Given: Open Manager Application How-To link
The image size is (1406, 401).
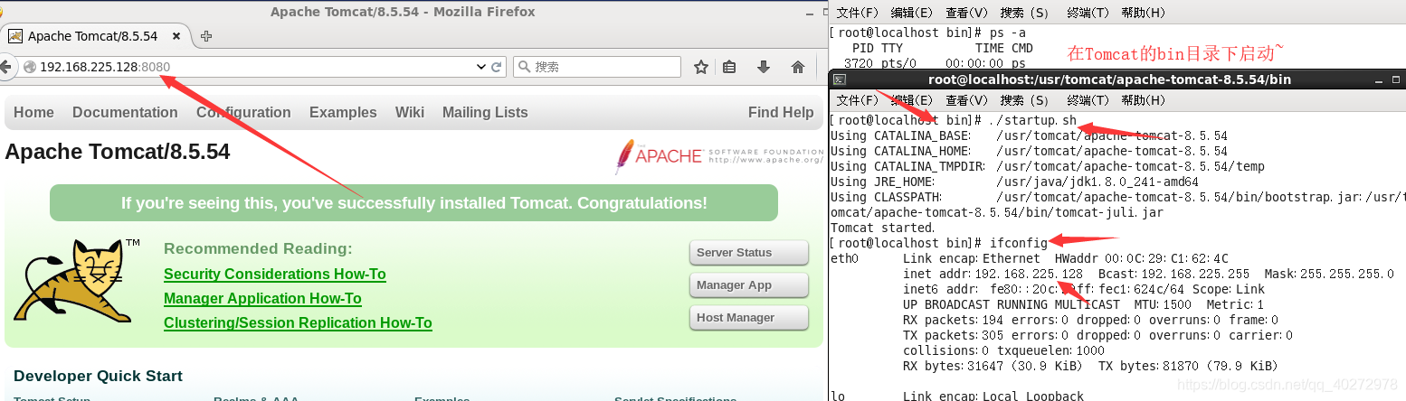Looking at the screenshot, I should 262,298.
